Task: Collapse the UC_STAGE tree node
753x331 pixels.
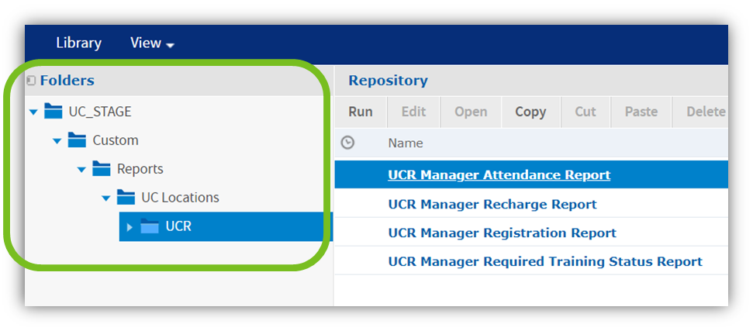Action: tap(33, 112)
